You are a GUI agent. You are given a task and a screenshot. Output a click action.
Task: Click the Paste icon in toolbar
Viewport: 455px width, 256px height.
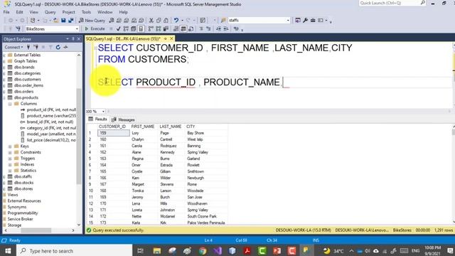click(166, 21)
